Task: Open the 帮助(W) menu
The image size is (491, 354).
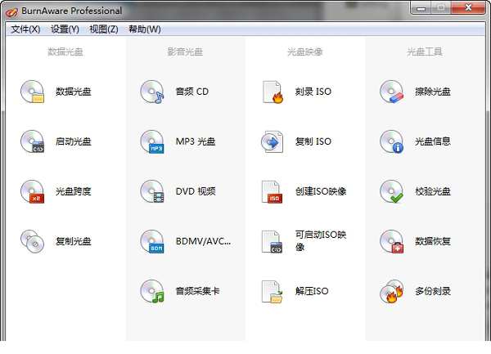Action: click(145, 29)
